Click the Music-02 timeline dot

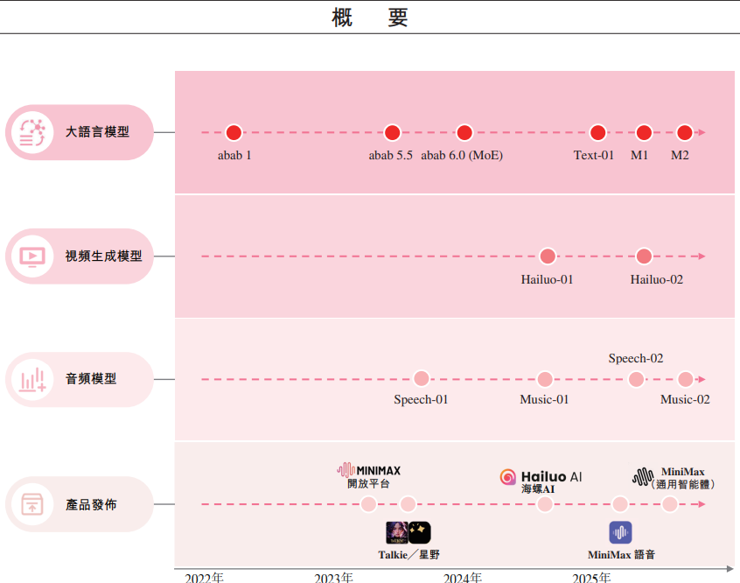[685, 379]
